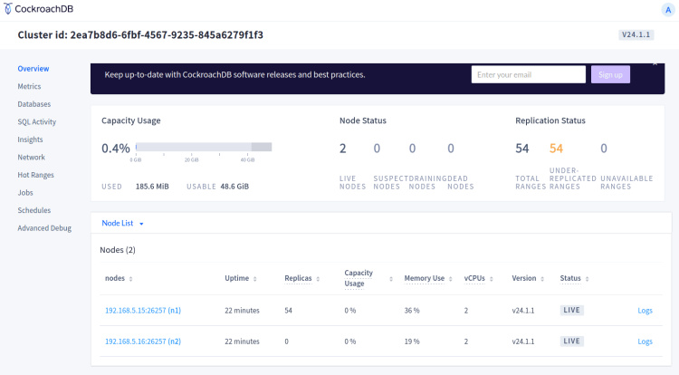Navigate to Hot Ranges
The width and height of the screenshot is (679, 375).
(35, 175)
